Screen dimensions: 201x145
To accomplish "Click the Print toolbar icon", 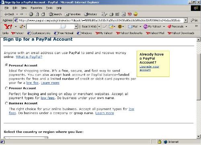I will click(x=111, y=14).
